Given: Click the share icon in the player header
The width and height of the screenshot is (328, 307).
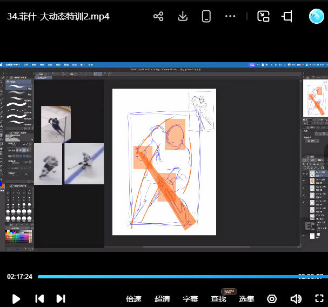Looking at the screenshot, I should click(x=158, y=16).
